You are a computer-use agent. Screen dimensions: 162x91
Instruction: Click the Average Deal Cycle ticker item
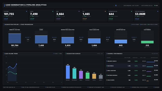(x=139, y=87)
